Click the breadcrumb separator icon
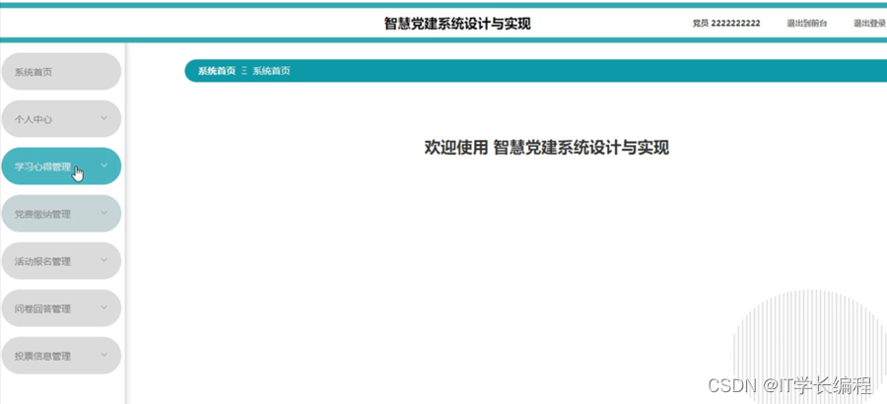The image size is (887, 404). (x=244, y=71)
